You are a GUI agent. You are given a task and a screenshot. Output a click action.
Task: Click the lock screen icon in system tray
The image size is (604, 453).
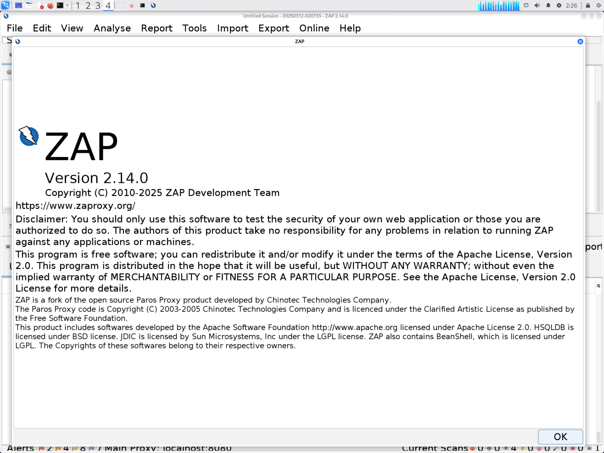pos(587,5)
